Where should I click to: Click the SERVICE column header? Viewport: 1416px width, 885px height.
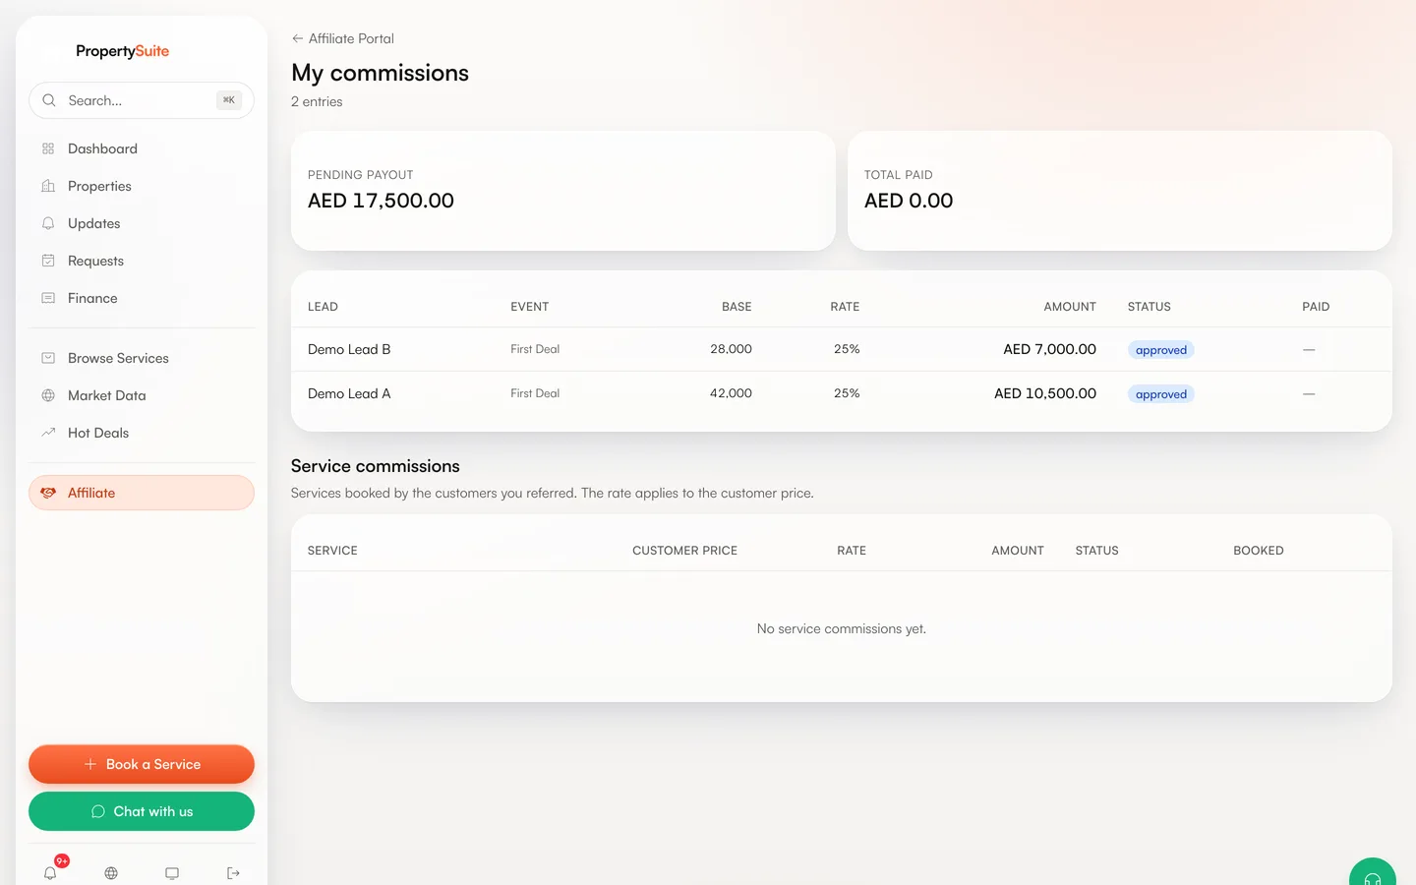pyautogui.click(x=332, y=551)
